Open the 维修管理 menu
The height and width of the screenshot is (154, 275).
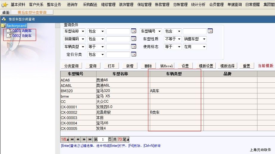(108, 4)
